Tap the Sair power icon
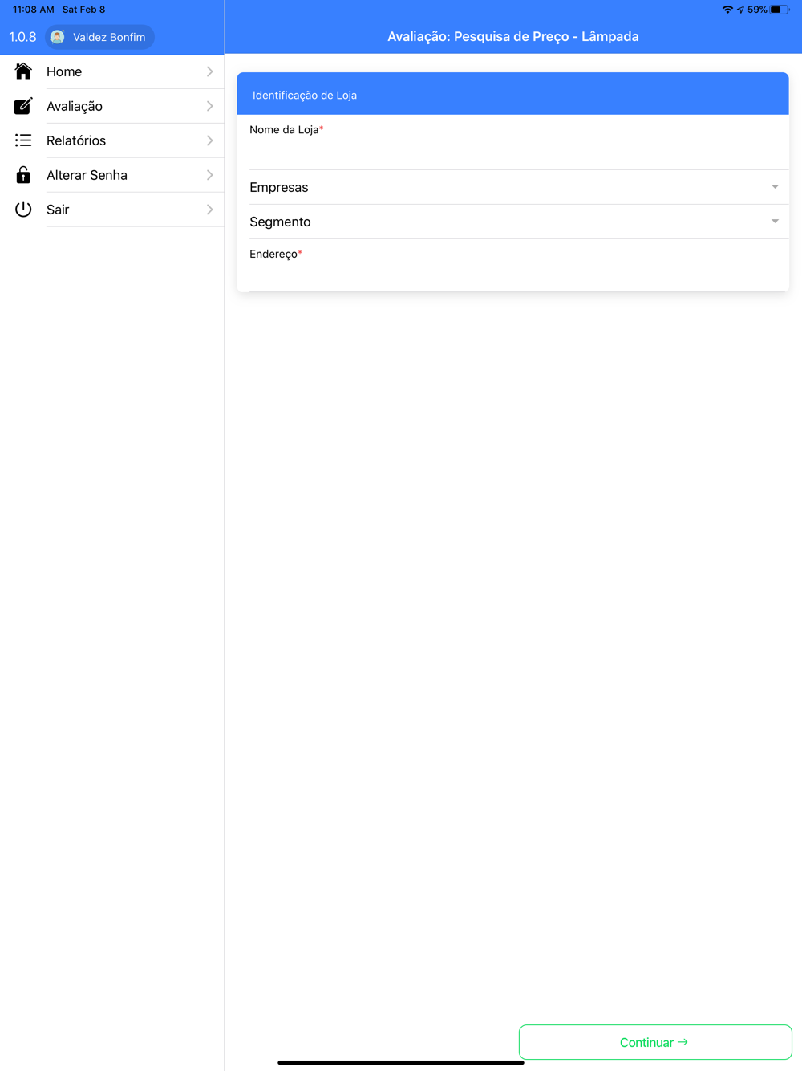 (23, 210)
